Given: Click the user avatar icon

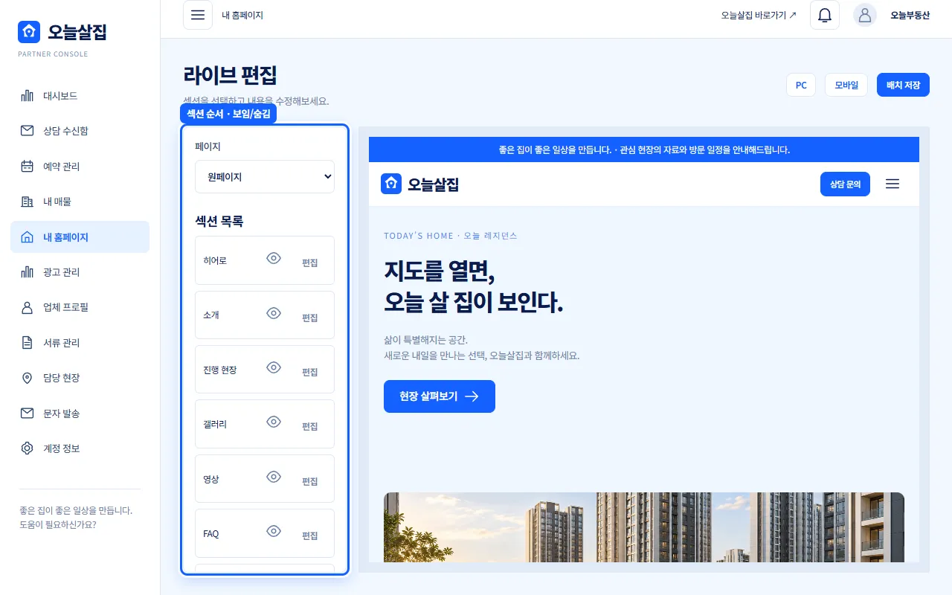Looking at the screenshot, I should tap(865, 15).
